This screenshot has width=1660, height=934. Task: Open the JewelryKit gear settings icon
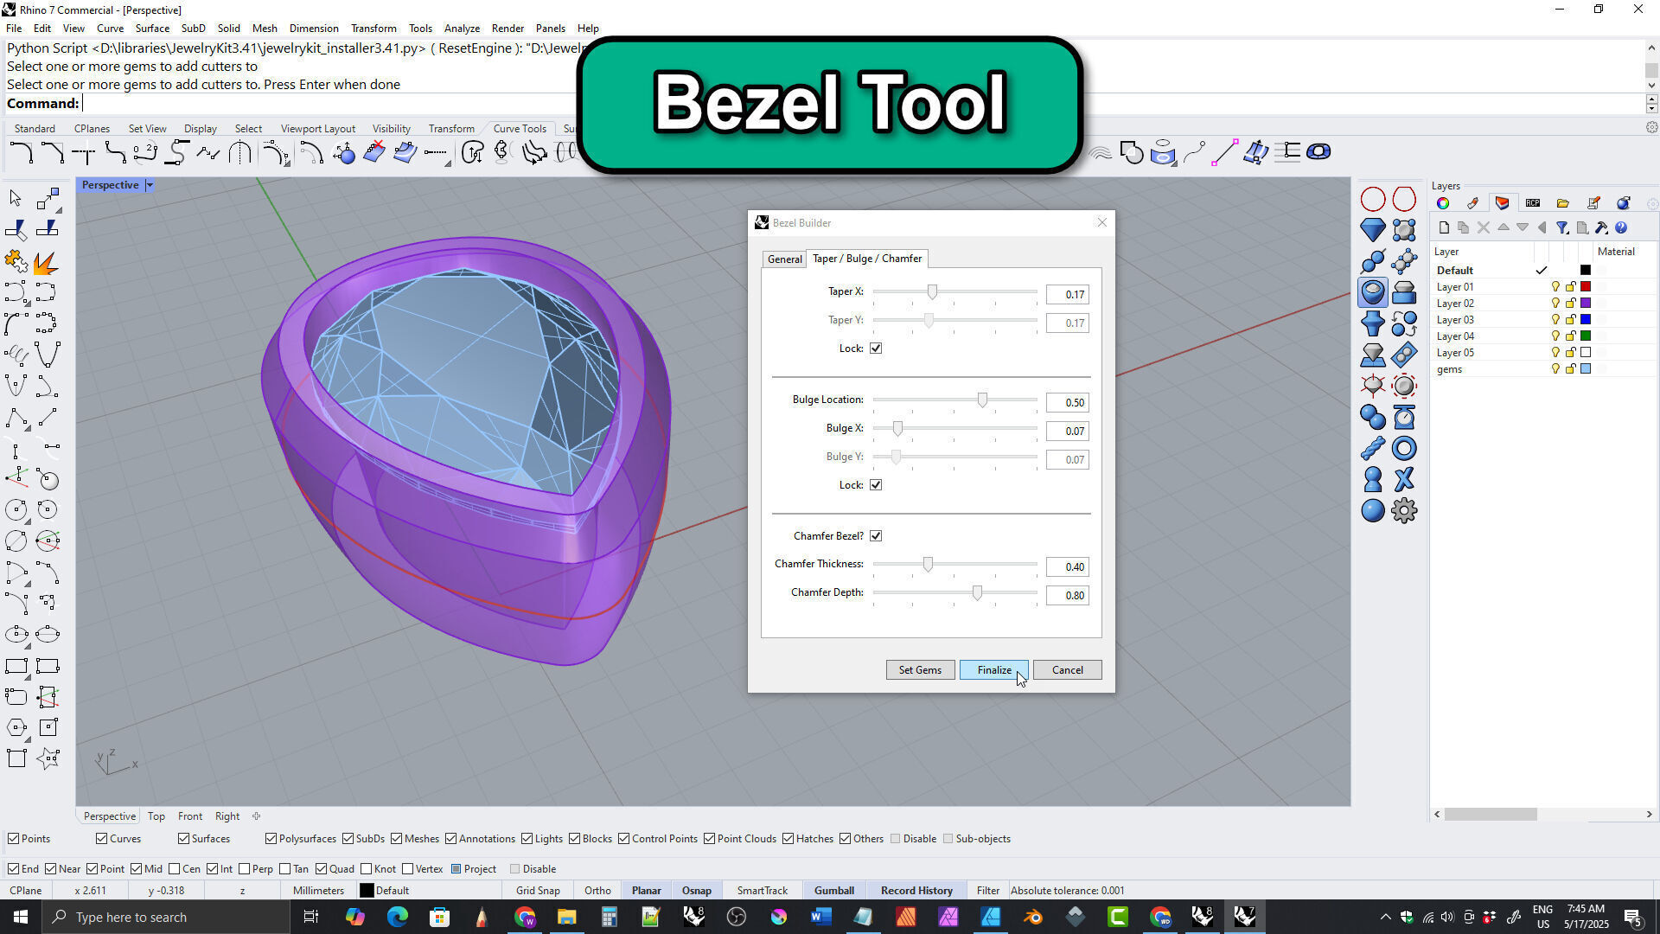click(1404, 510)
